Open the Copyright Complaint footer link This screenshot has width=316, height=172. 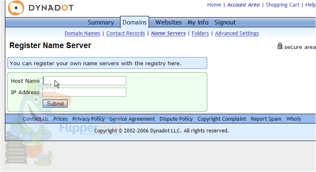(222, 119)
